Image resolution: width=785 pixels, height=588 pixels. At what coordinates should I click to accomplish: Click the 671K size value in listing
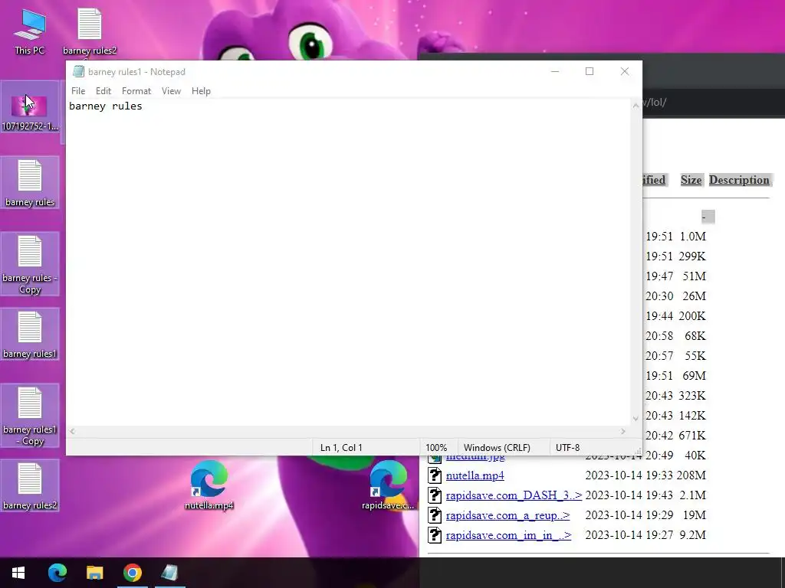pos(692,436)
